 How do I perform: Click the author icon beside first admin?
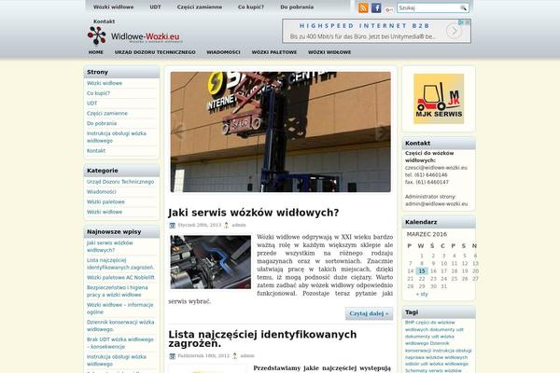(x=226, y=226)
